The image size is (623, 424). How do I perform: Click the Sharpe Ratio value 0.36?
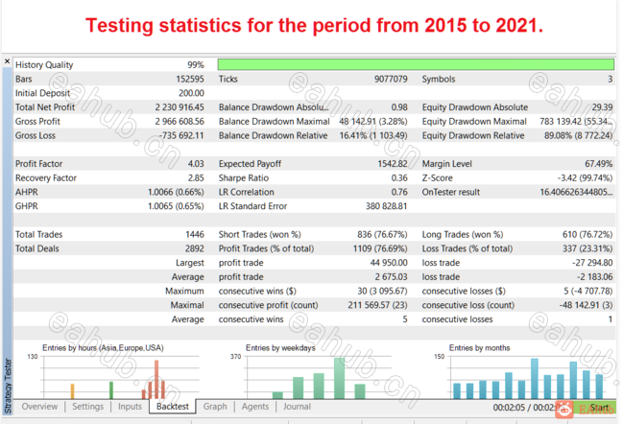[x=399, y=177]
